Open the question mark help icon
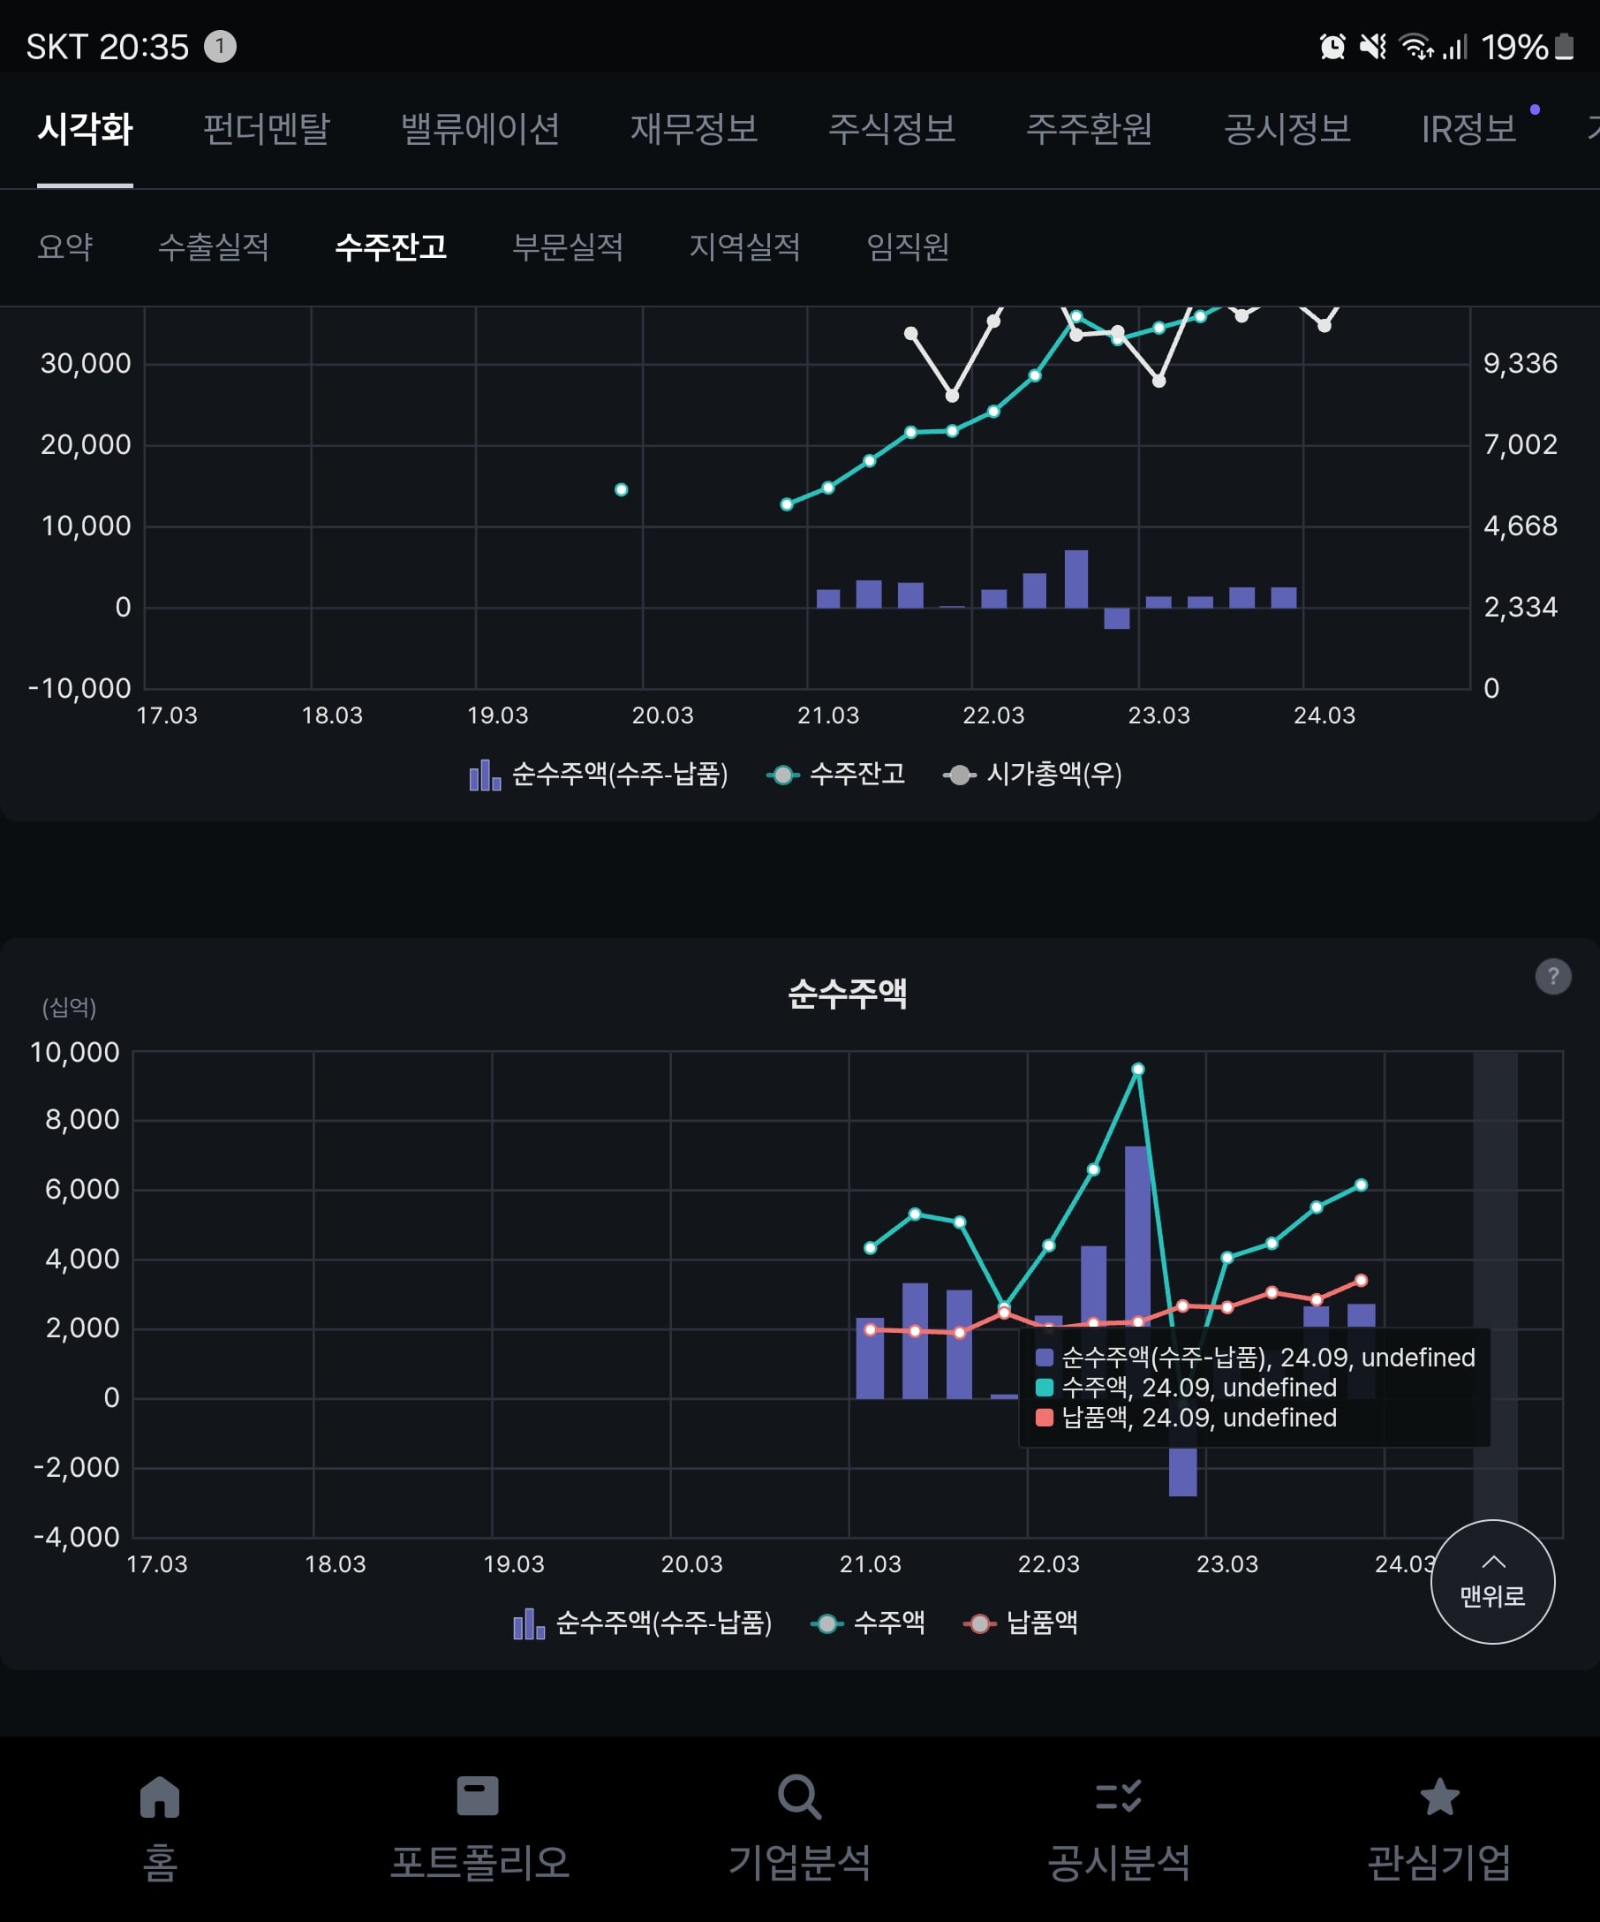 (x=1552, y=976)
